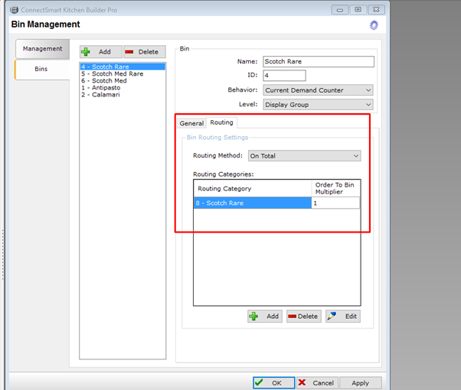Image resolution: width=461 pixels, height=390 pixels.
Task: Edit the selected routing category
Action: click(342, 316)
